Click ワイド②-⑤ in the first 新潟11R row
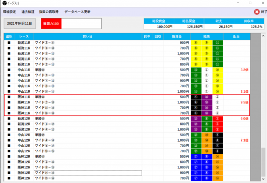267x183 pixels. [45, 43]
